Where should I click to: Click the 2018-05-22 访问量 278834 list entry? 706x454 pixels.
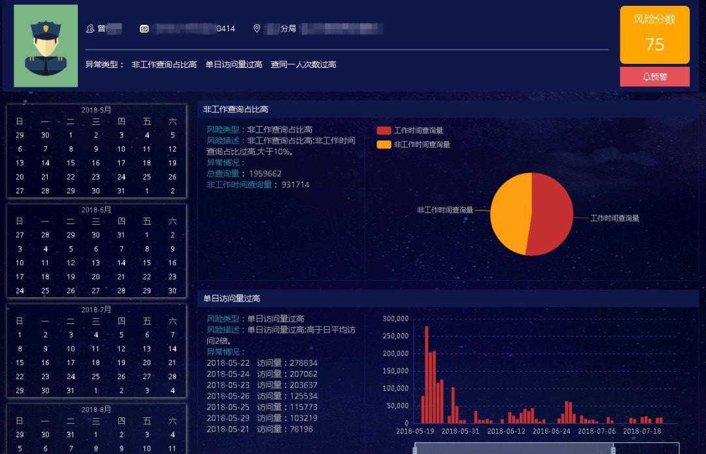(x=261, y=363)
